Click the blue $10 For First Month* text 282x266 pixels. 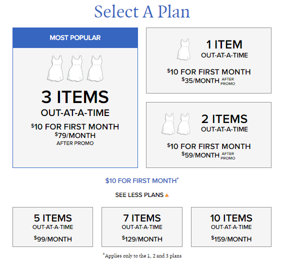pyautogui.click(x=142, y=180)
